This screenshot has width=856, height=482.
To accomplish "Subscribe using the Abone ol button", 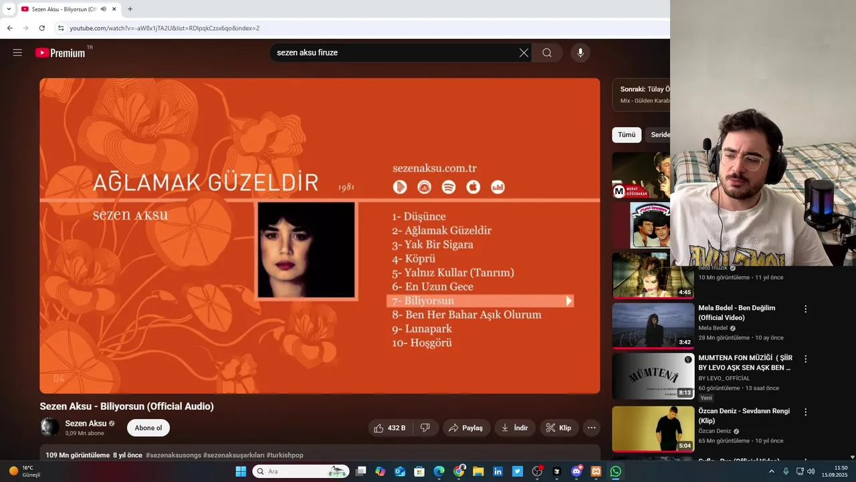I will pyautogui.click(x=148, y=428).
